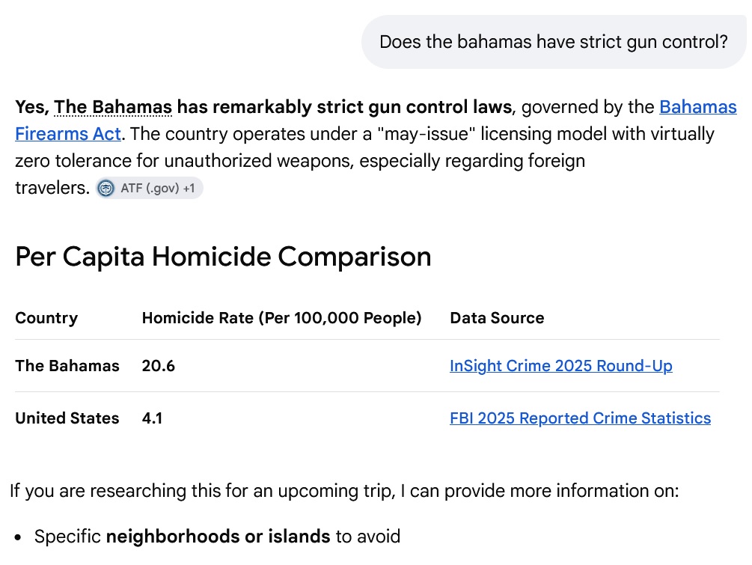Select the United States row label

[x=67, y=418]
